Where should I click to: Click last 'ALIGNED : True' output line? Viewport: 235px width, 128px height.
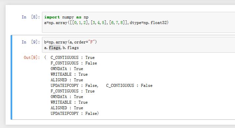click(67, 108)
